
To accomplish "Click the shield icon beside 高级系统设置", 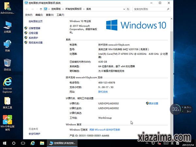I will [26, 42].
